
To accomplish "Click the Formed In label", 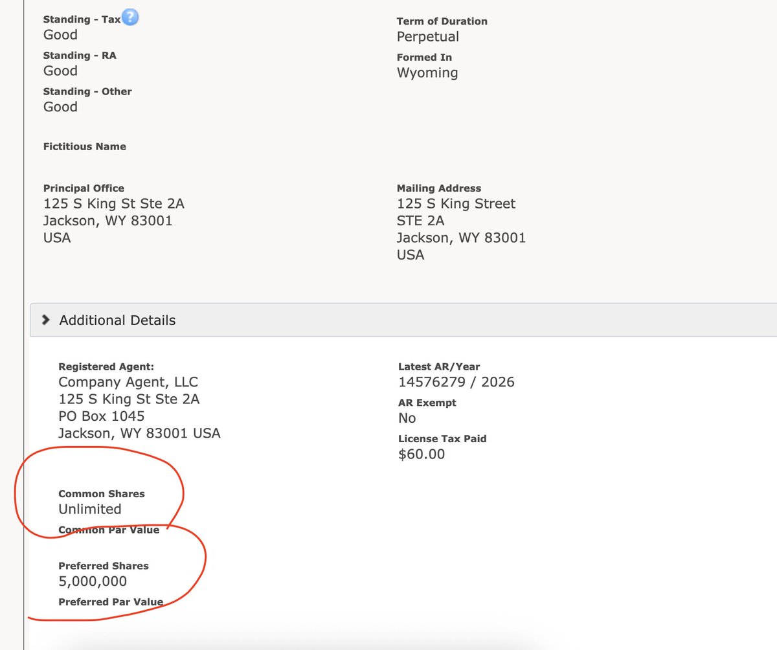I will tap(424, 58).
